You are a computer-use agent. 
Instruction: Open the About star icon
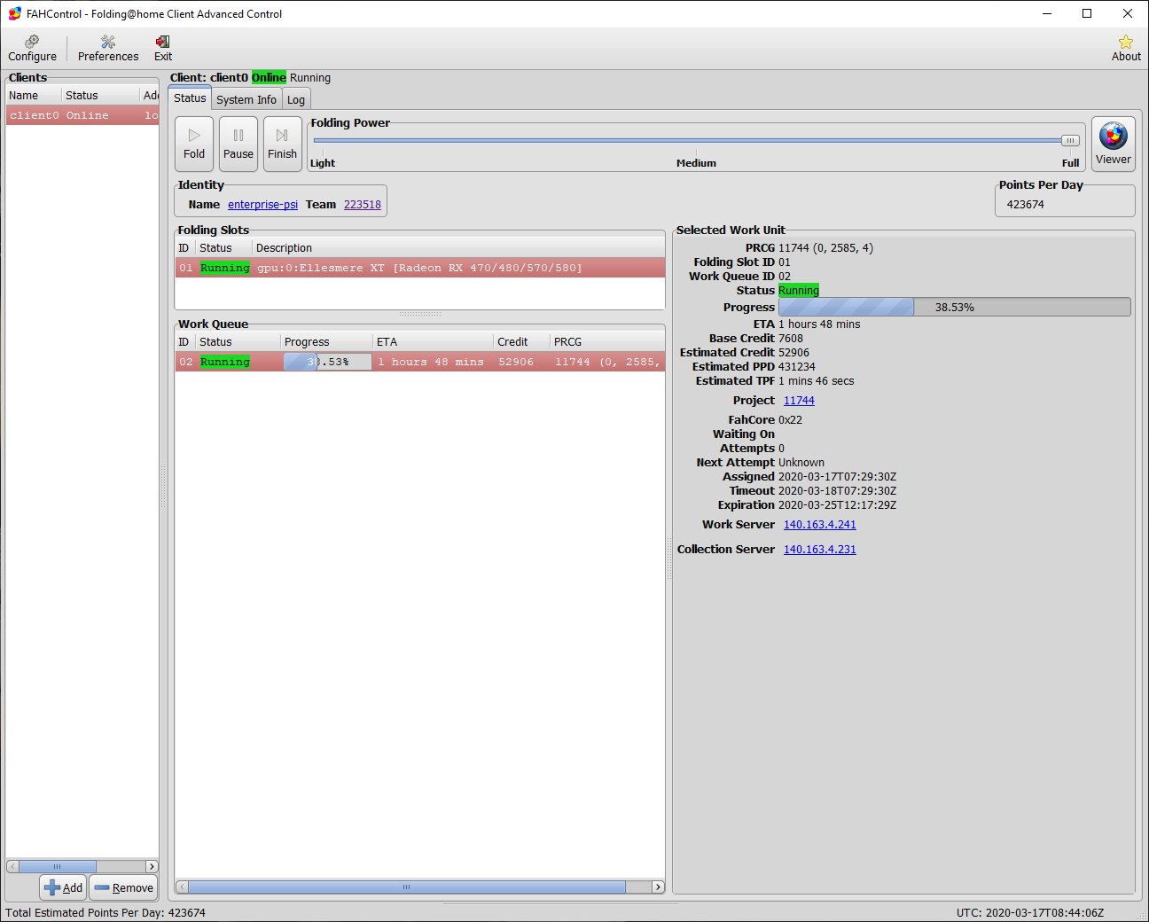1126,49
